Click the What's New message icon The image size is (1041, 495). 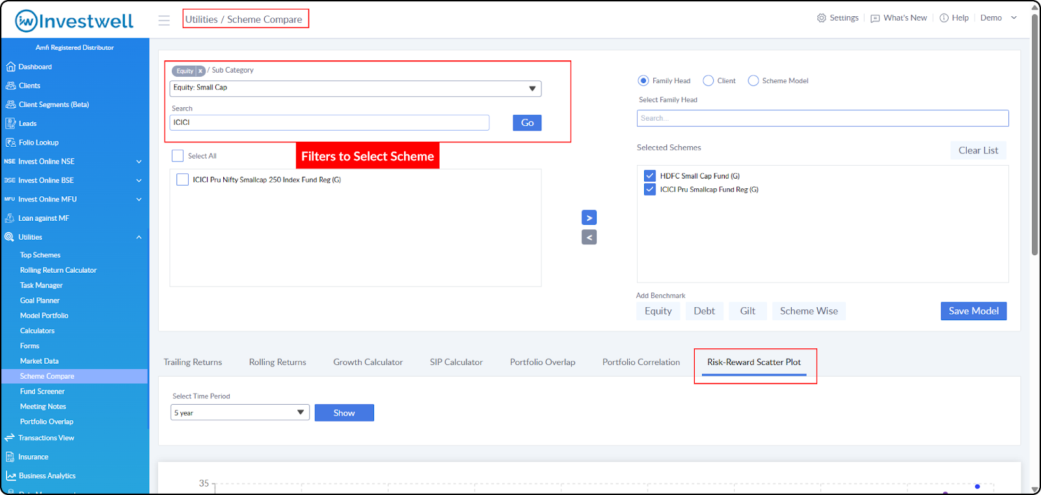(875, 18)
